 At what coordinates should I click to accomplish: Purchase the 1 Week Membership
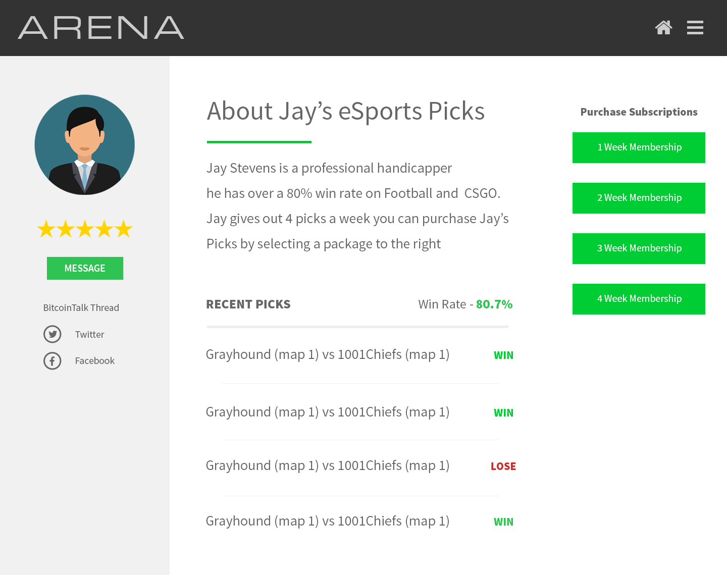coord(639,147)
